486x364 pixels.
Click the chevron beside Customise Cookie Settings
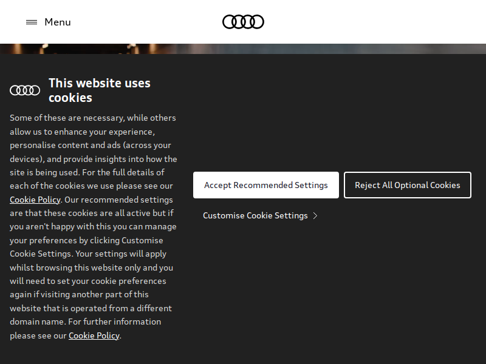pyautogui.click(x=315, y=216)
